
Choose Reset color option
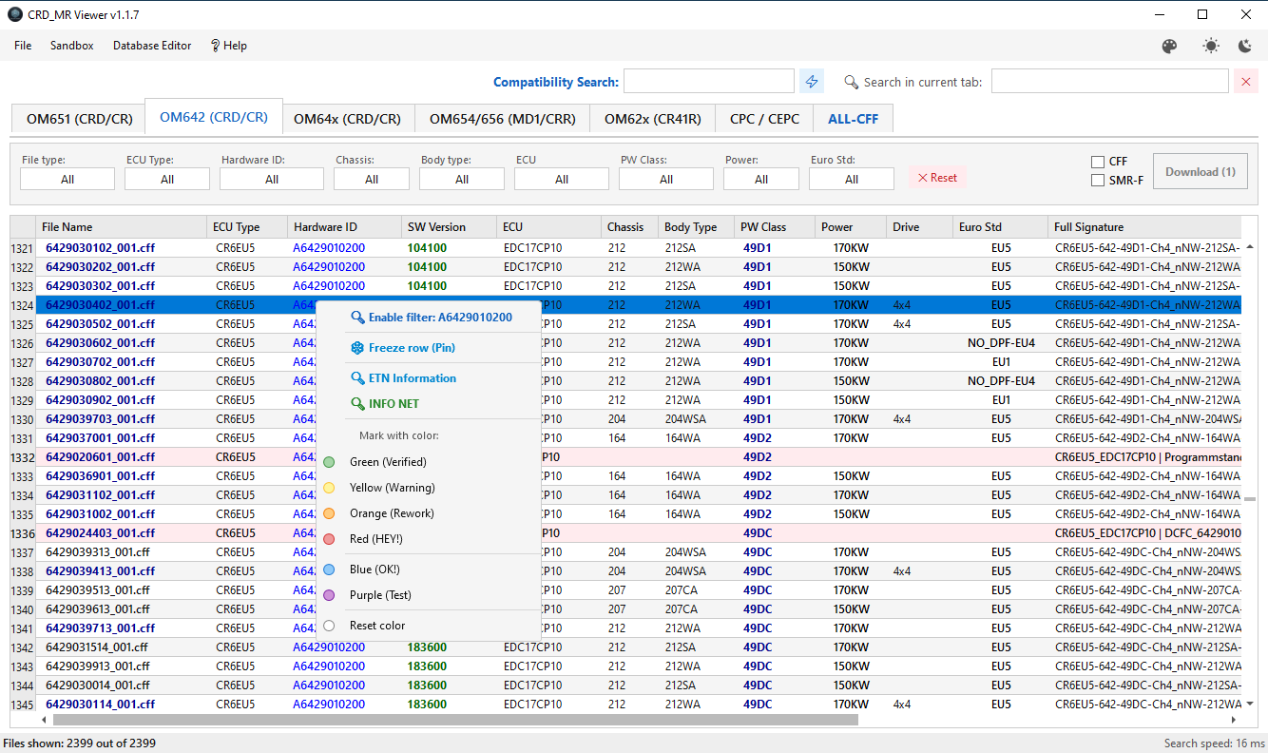tap(429, 626)
